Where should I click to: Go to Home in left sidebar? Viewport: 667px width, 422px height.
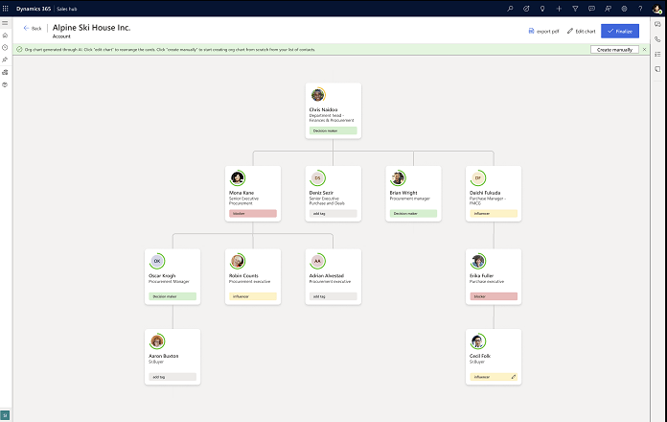point(6,35)
